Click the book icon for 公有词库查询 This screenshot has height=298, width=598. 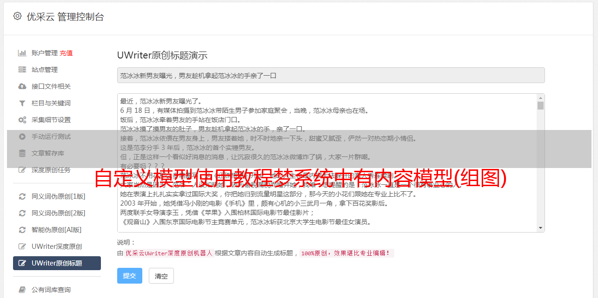(x=22, y=290)
